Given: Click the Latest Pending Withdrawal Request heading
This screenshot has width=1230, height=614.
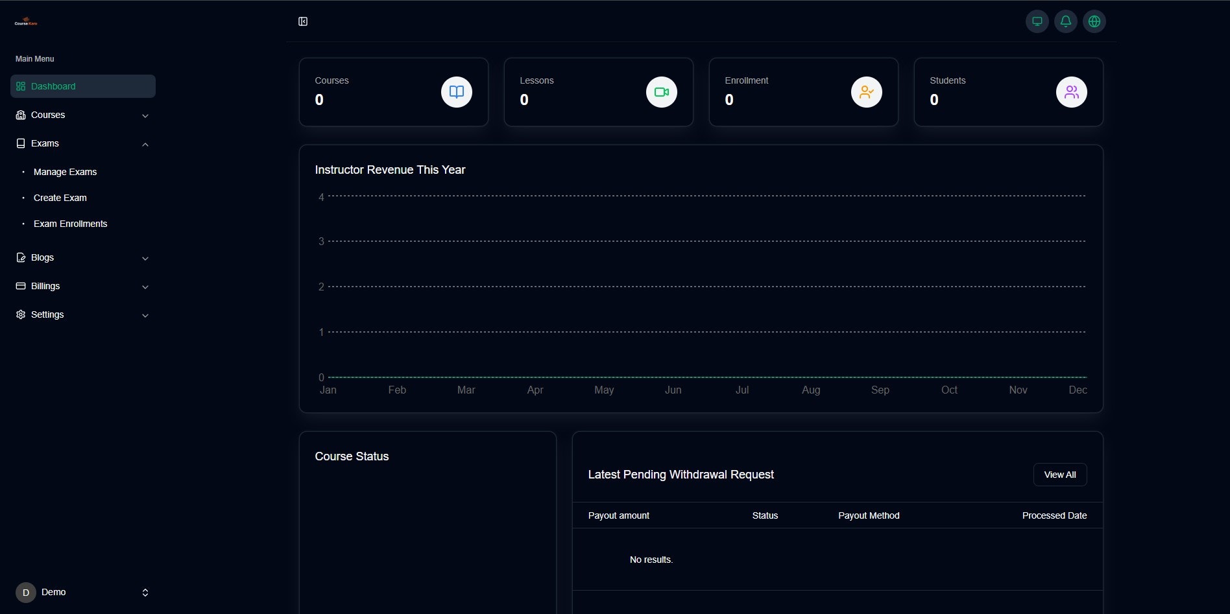Looking at the screenshot, I should [681, 475].
